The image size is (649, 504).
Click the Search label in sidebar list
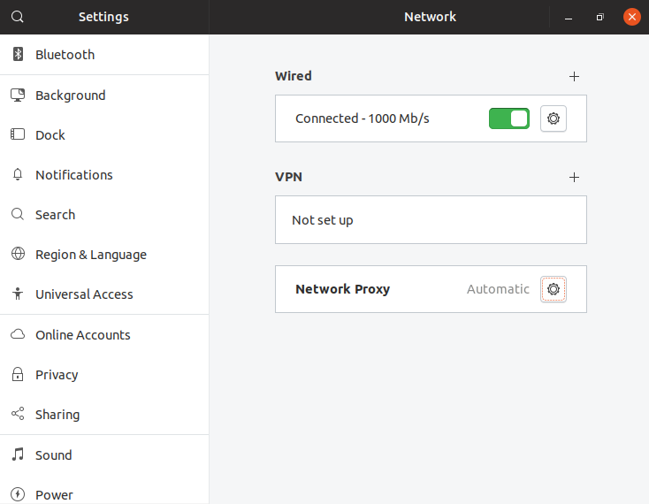pyautogui.click(x=55, y=215)
